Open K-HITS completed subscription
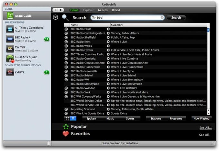Viewport: 219px width, 151px height. tap(27, 72)
